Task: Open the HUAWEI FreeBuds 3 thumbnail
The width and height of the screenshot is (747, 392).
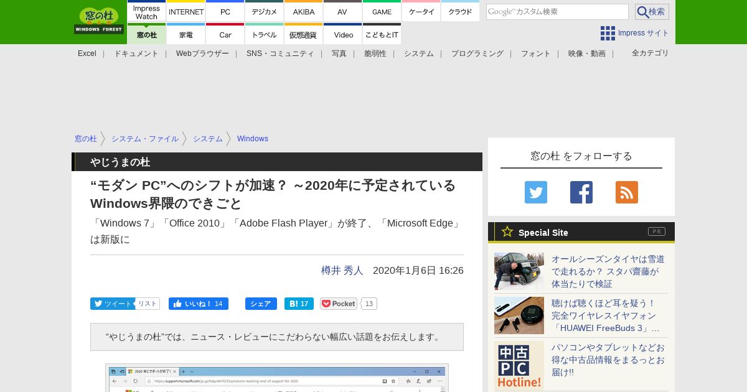Action: point(519,315)
